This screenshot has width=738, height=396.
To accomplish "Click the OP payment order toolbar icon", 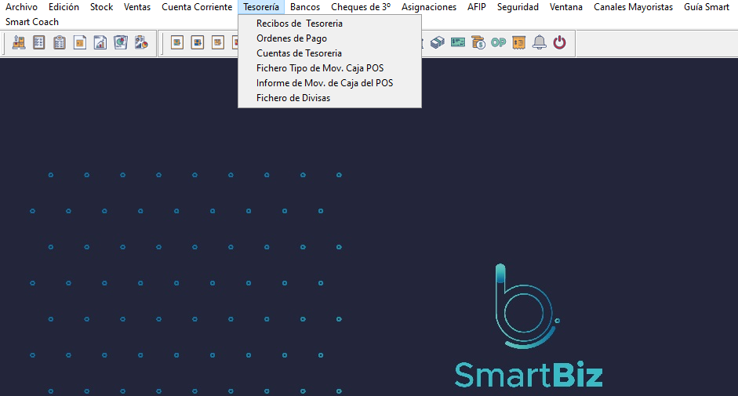I will (498, 43).
